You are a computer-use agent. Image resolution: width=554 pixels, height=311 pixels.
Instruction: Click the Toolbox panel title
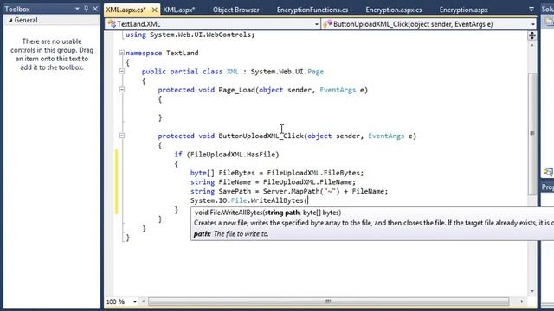point(17,9)
